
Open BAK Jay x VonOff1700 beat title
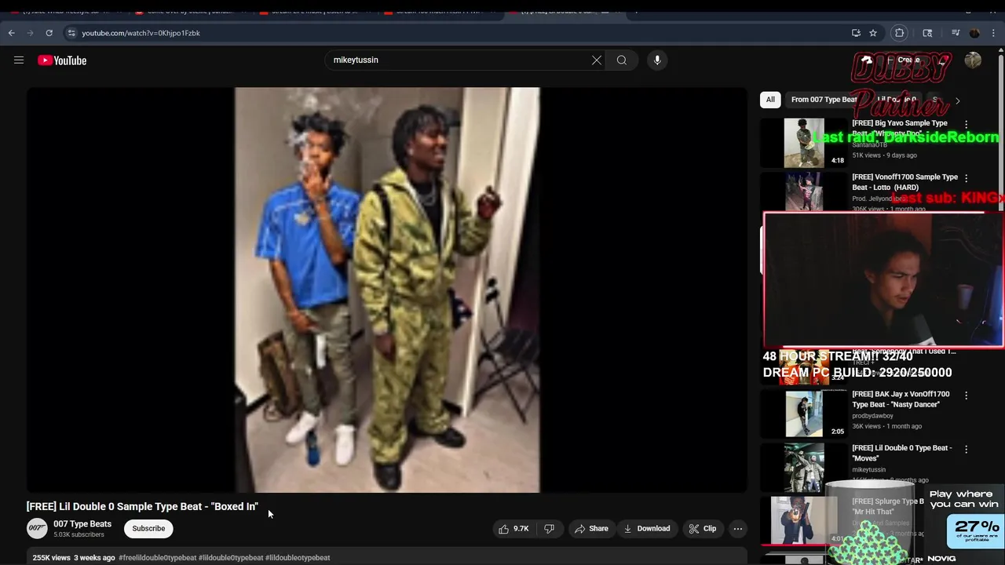(901, 399)
